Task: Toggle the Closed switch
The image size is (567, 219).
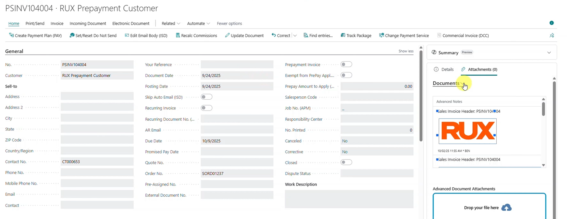Action: pyautogui.click(x=346, y=162)
